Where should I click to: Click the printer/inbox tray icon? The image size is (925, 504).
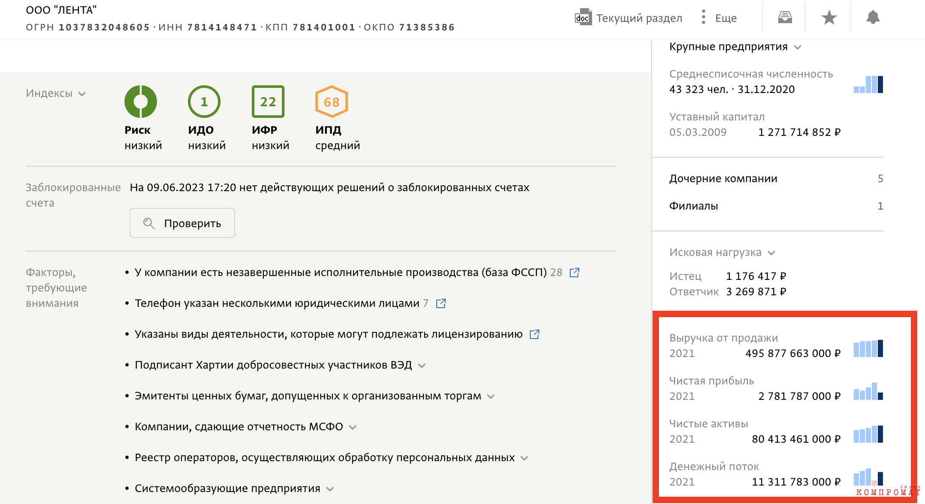coord(785,17)
